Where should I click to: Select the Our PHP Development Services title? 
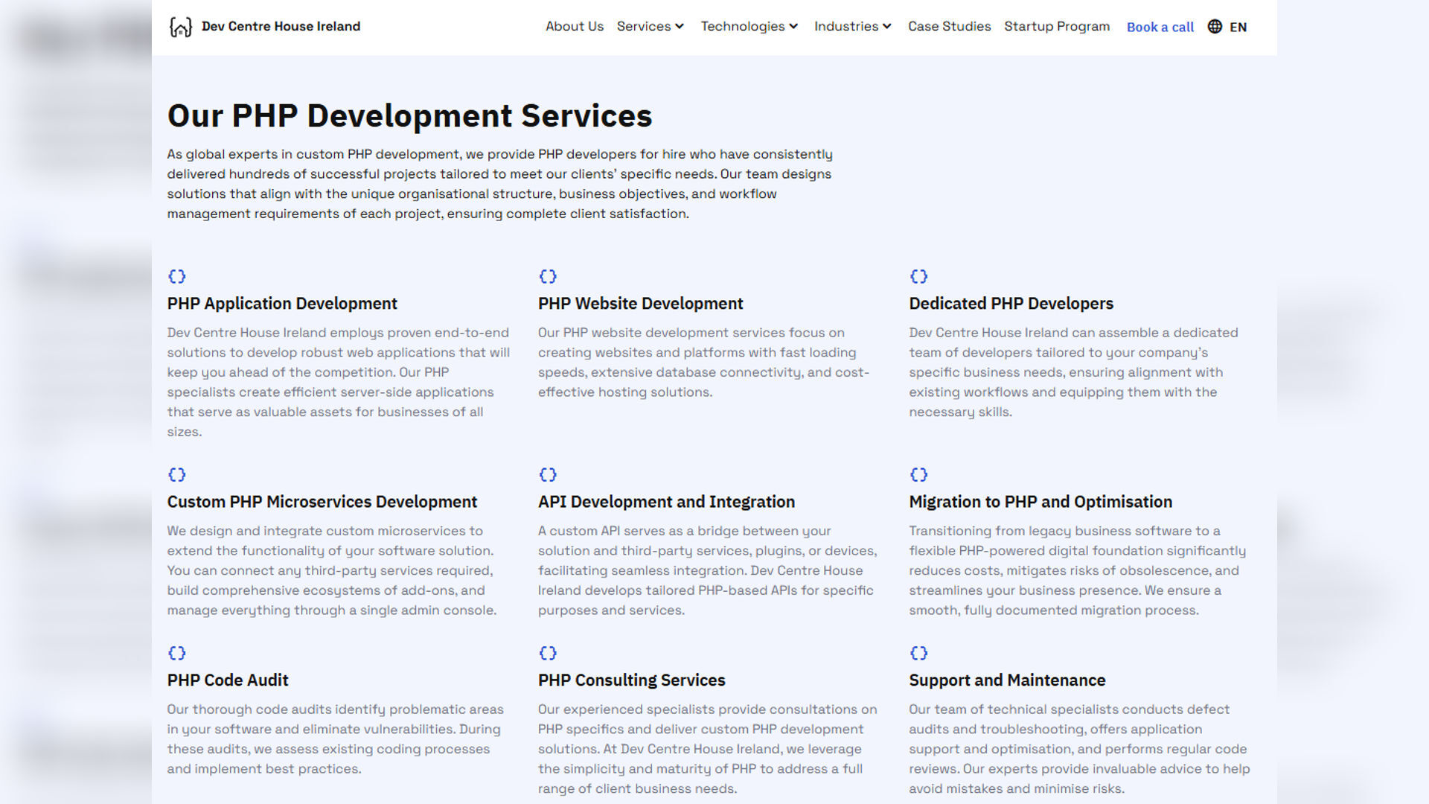click(409, 115)
